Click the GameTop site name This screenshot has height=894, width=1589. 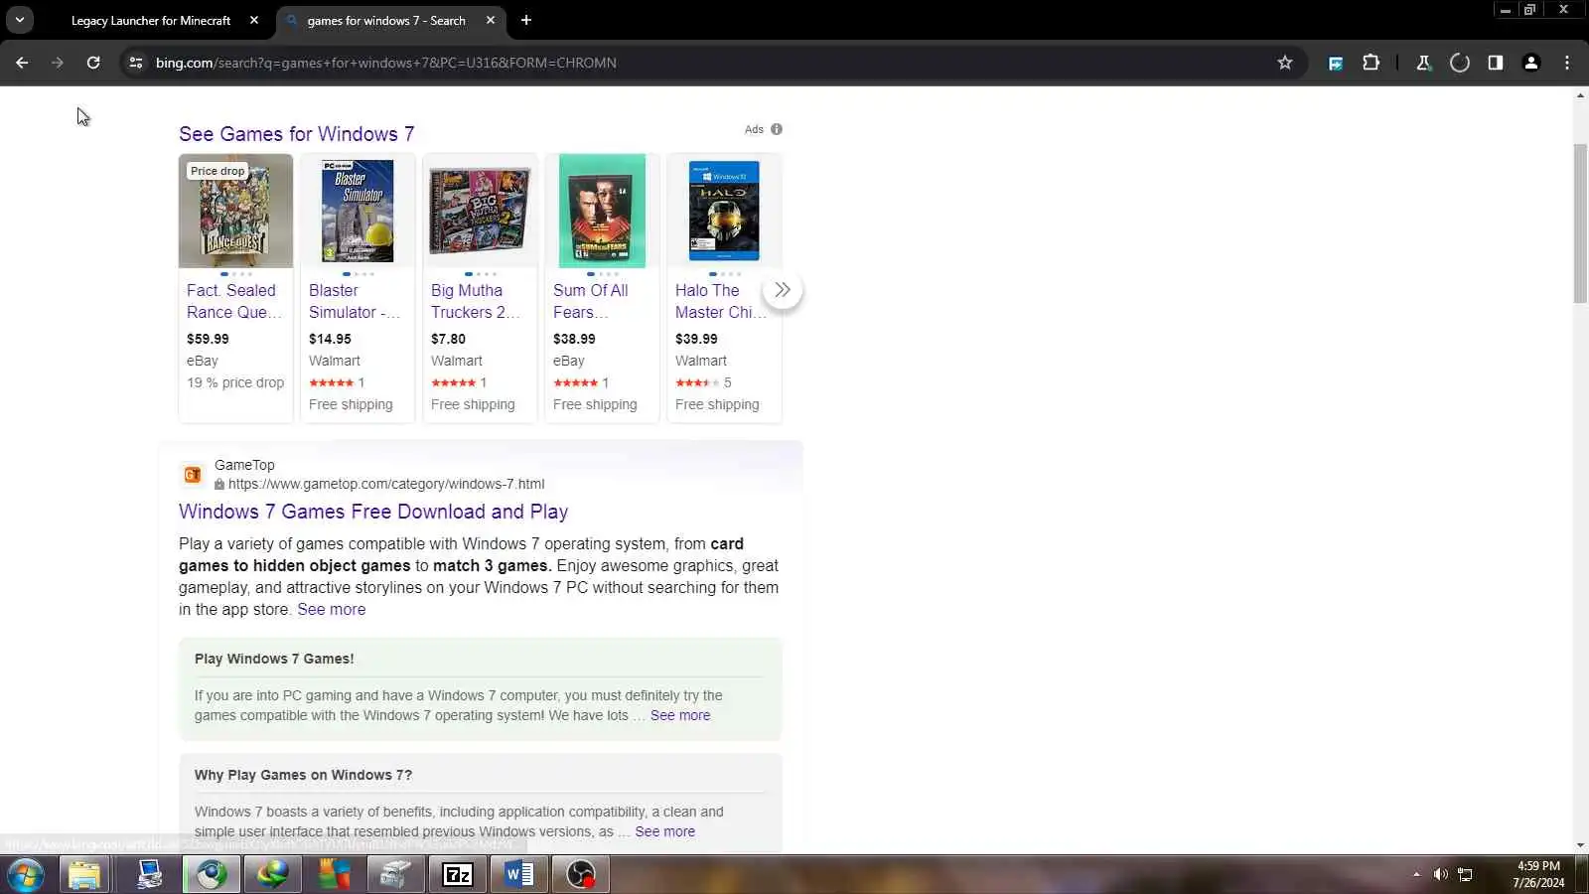(244, 465)
